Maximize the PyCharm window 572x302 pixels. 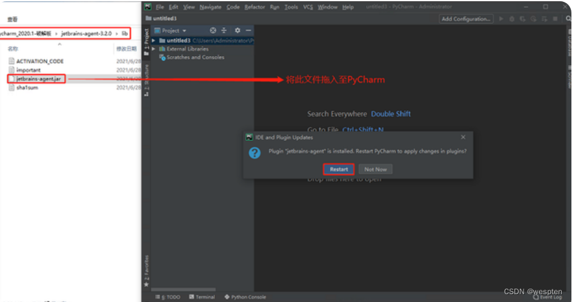(x=545, y=7)
